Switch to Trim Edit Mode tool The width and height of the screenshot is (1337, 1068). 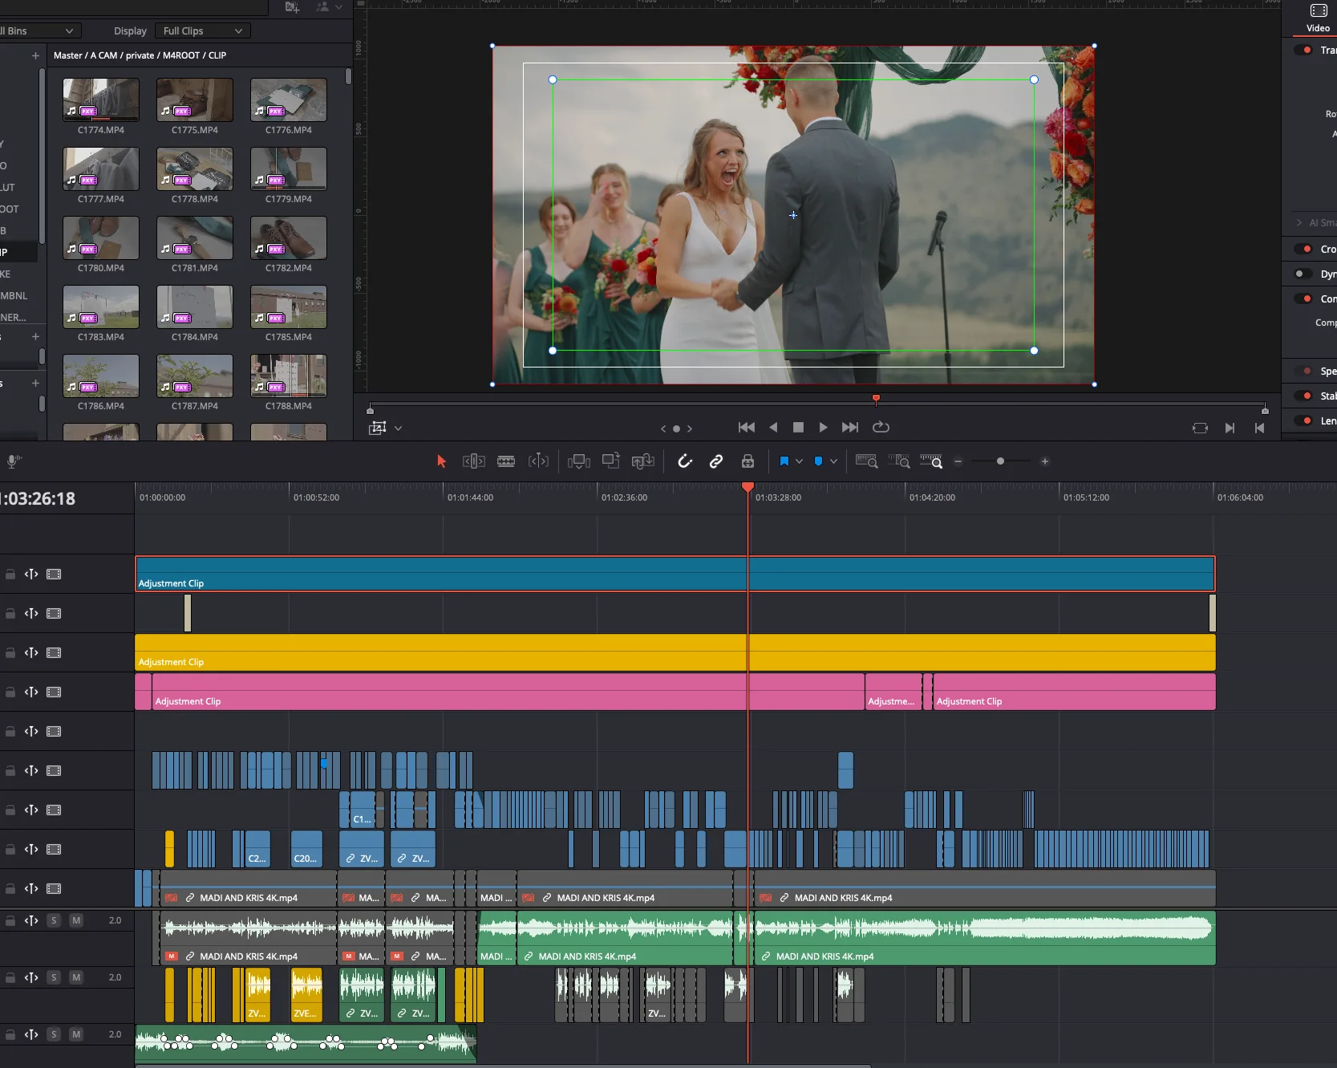coord(474,461)
